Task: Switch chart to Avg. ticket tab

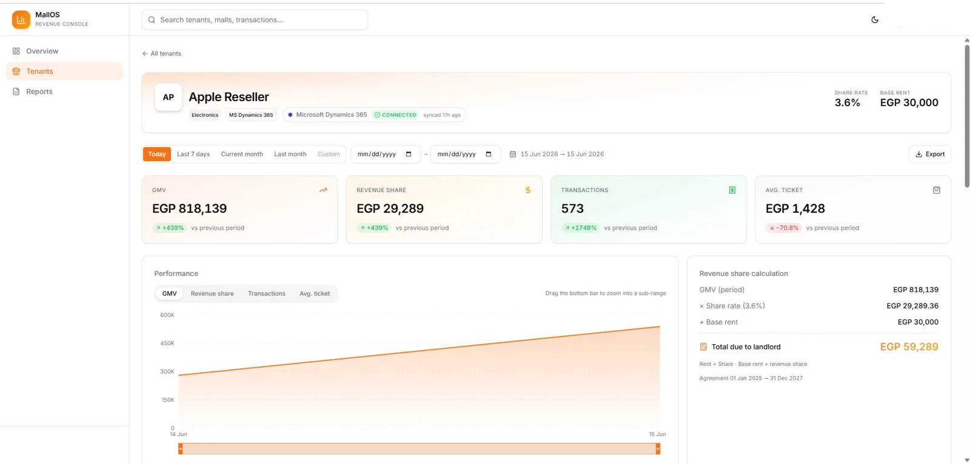Action: (x=315, y=293)
